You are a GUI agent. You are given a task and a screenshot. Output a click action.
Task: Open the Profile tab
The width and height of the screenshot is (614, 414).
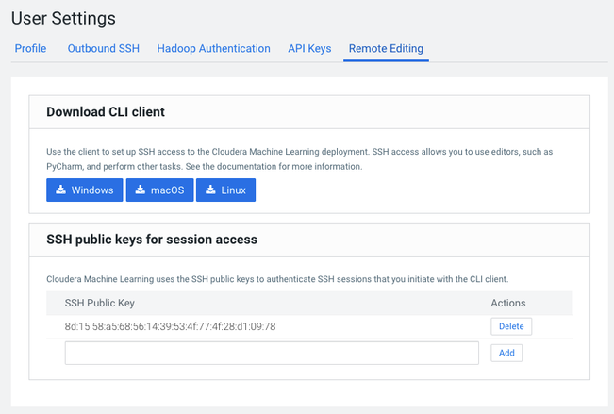pos(30,49)
